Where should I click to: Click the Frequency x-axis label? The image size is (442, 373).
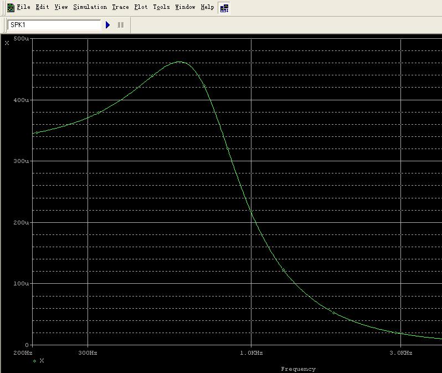[x=298, y=369]
